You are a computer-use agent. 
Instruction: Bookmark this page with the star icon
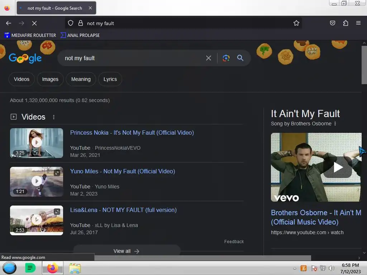(296, 23)
